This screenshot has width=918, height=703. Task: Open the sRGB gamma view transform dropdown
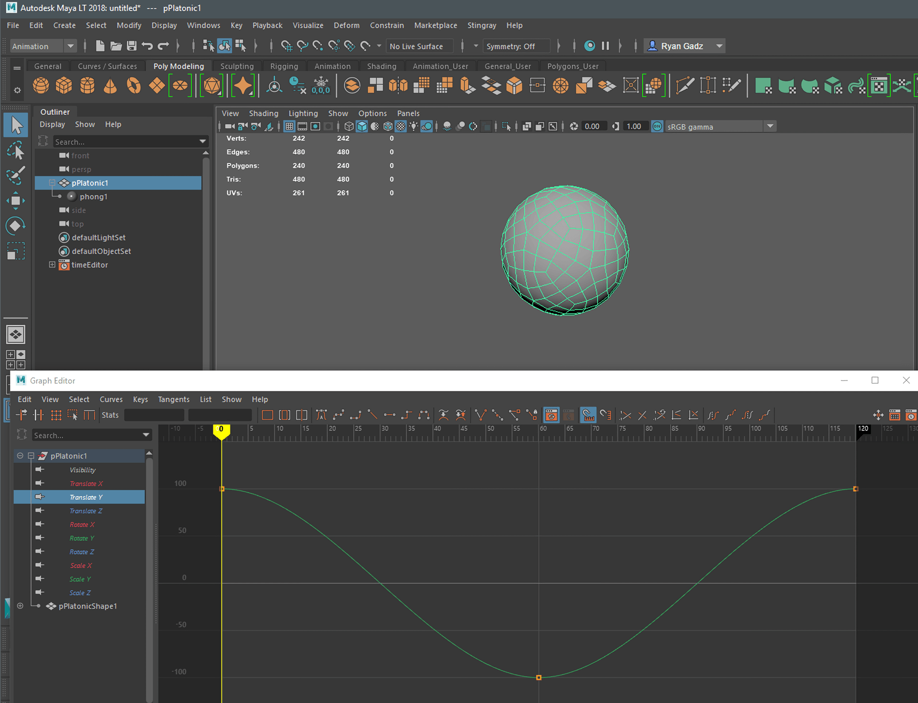tap(770, 127)
